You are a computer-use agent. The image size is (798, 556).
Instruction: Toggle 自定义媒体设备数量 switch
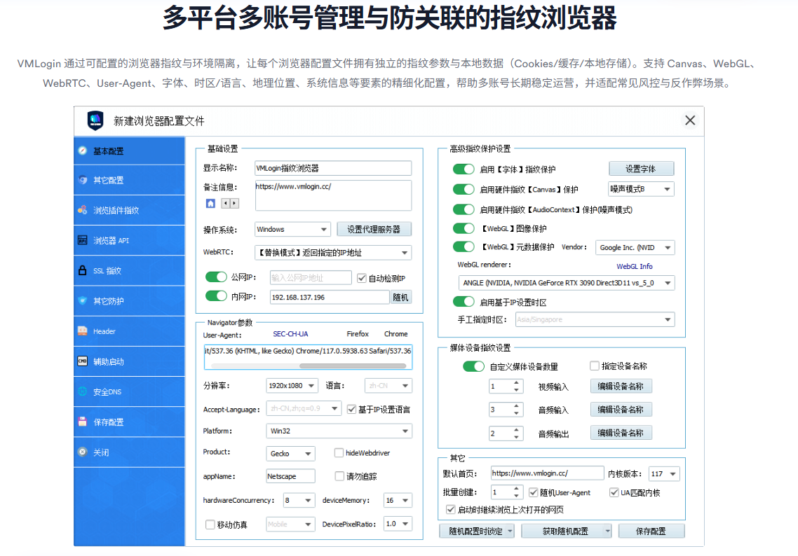pyautogui.click(x=473, y=366)
